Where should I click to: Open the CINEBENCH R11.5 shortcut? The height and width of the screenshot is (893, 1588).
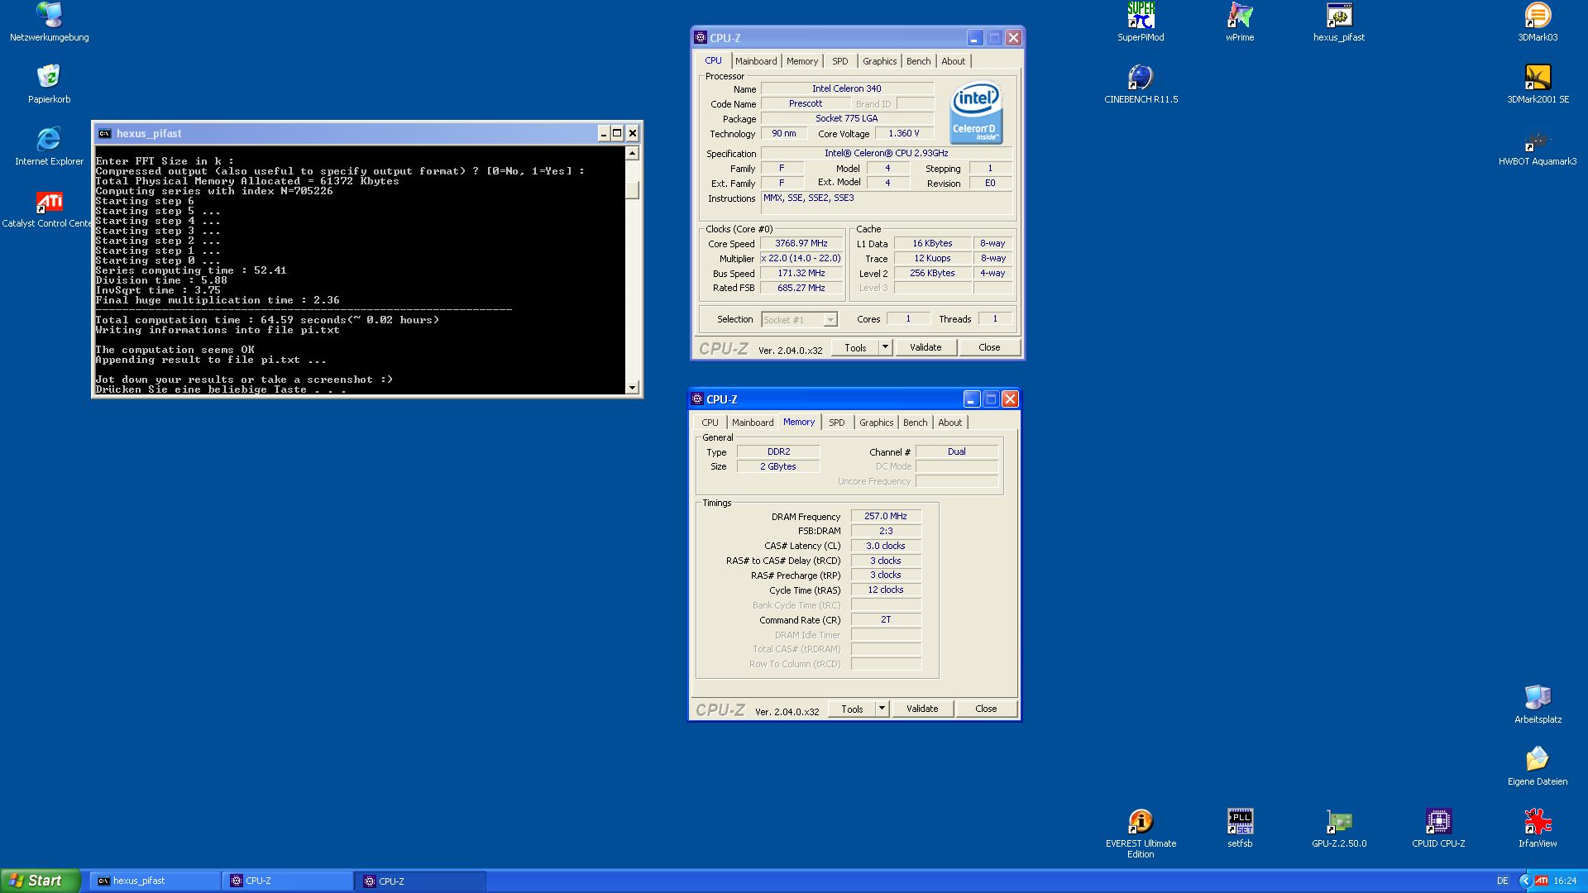1141,84
